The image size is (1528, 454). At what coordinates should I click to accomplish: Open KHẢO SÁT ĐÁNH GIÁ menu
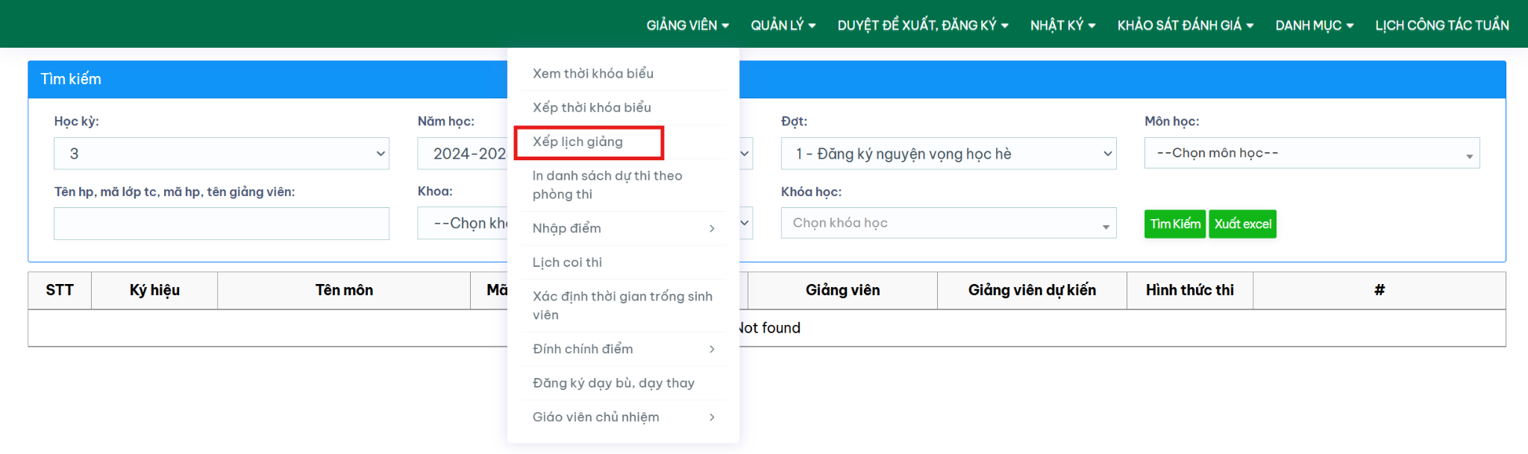1185,25
